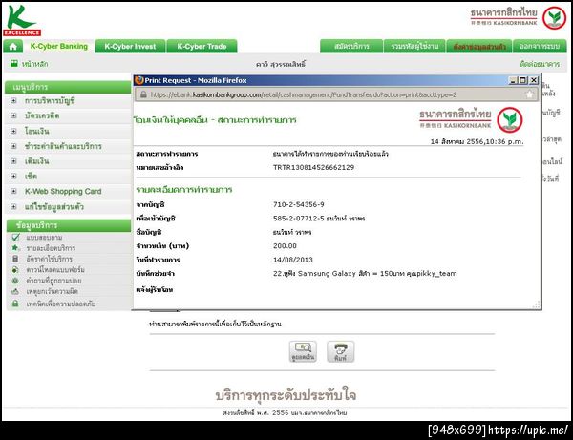Click the คำถามที่ถูกถามบ่อย icon
Viewport: 573px width, 440px height.
tap(15, 281)
